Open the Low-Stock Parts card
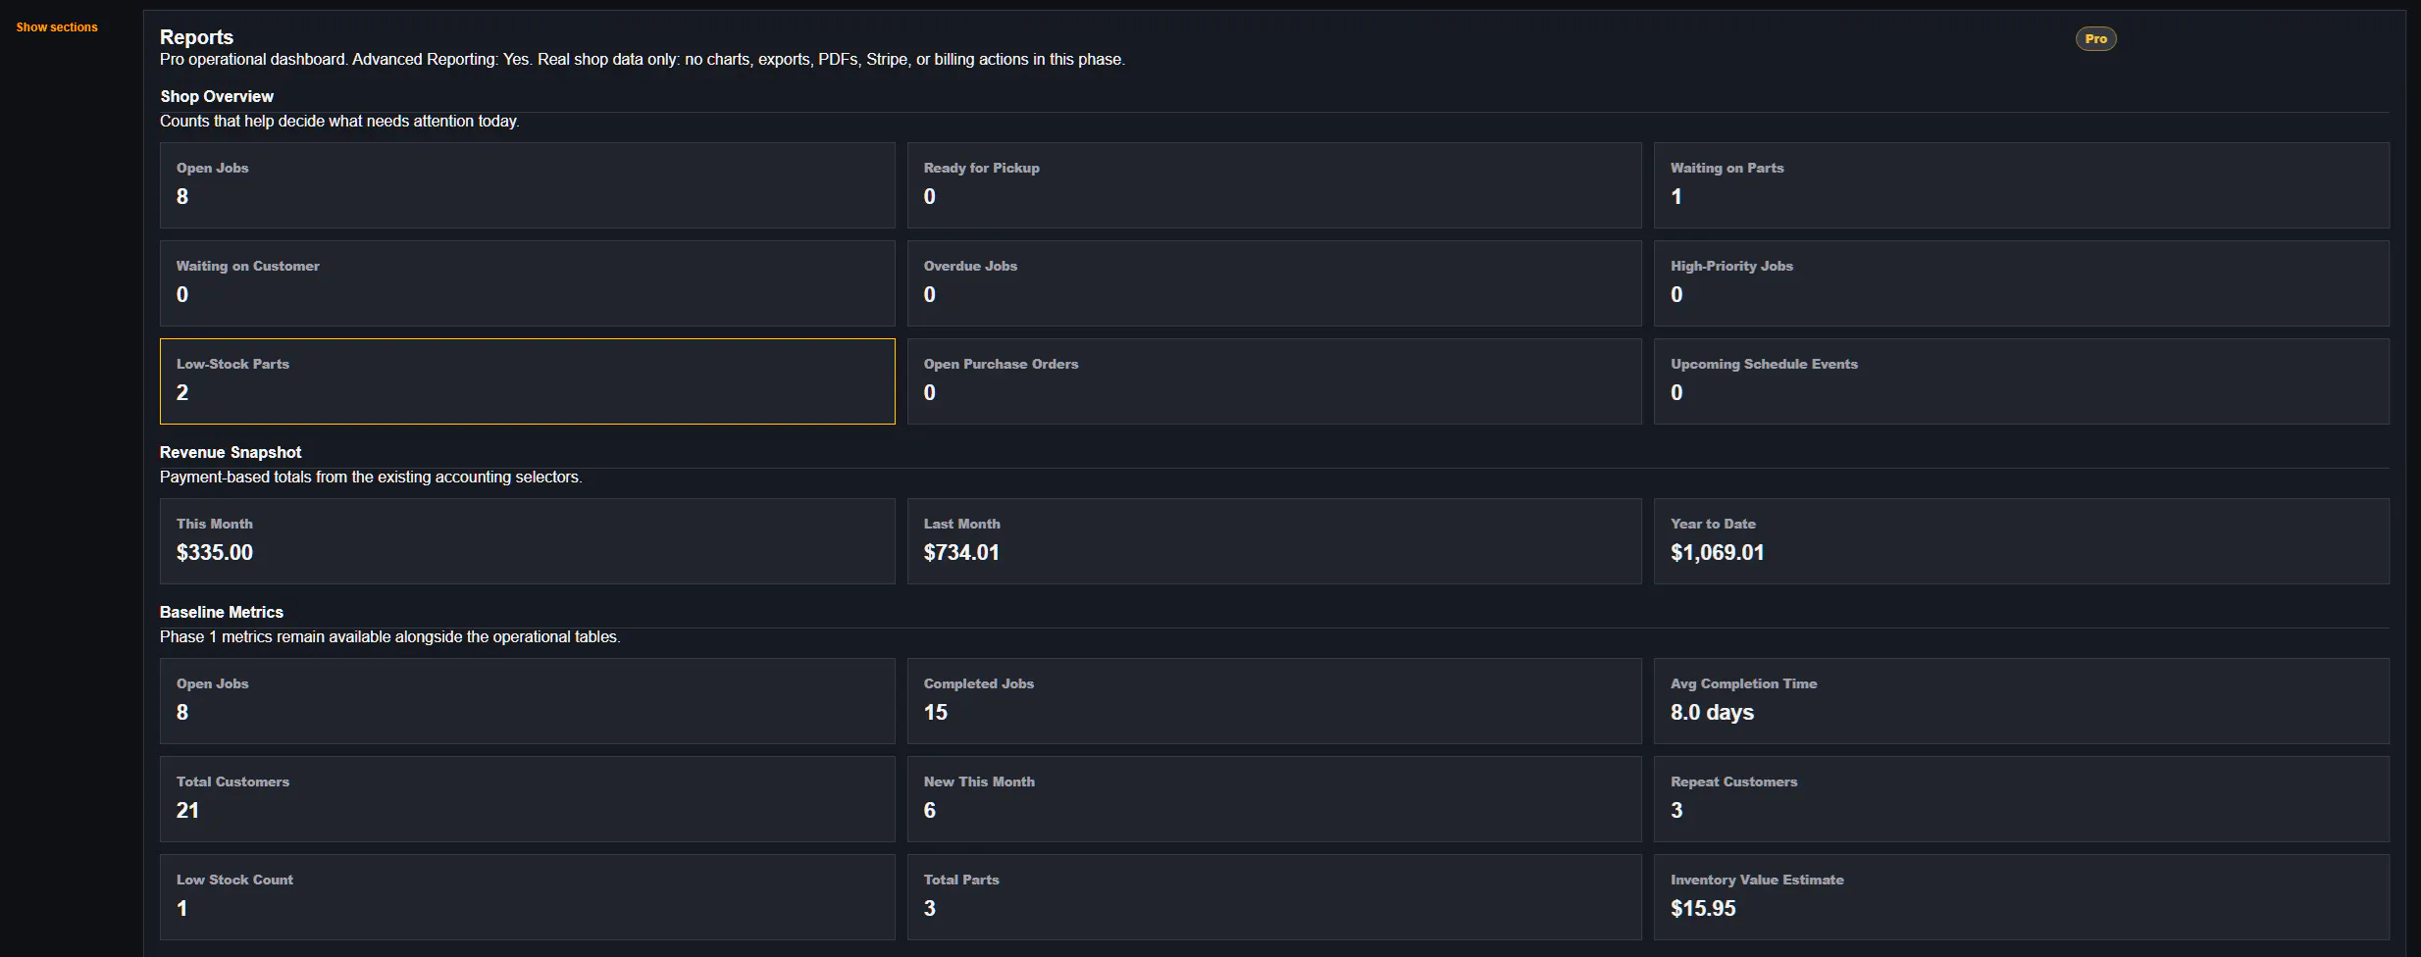 [x=528, y=381]
